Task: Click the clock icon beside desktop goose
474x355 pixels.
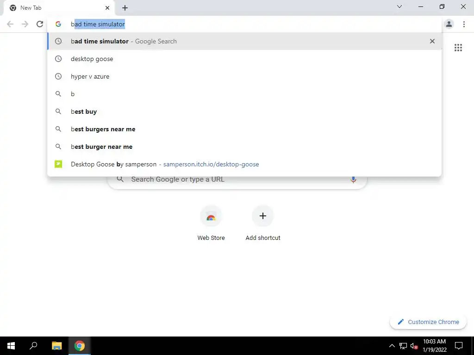Action: pyautogui.click(x=58, y=59)
